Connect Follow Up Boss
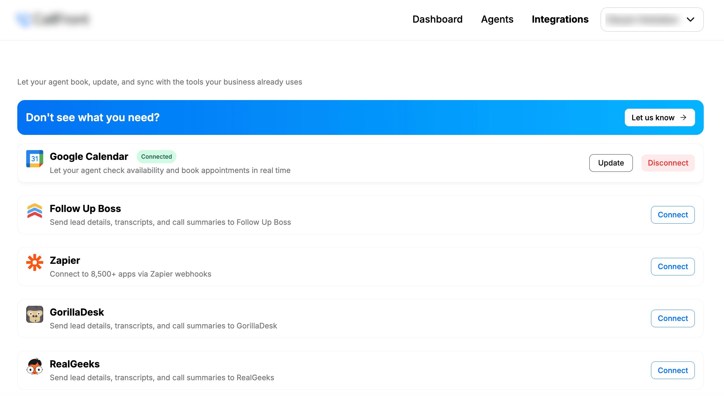Screen dimensions: 724x396 [x=673, y=215]
